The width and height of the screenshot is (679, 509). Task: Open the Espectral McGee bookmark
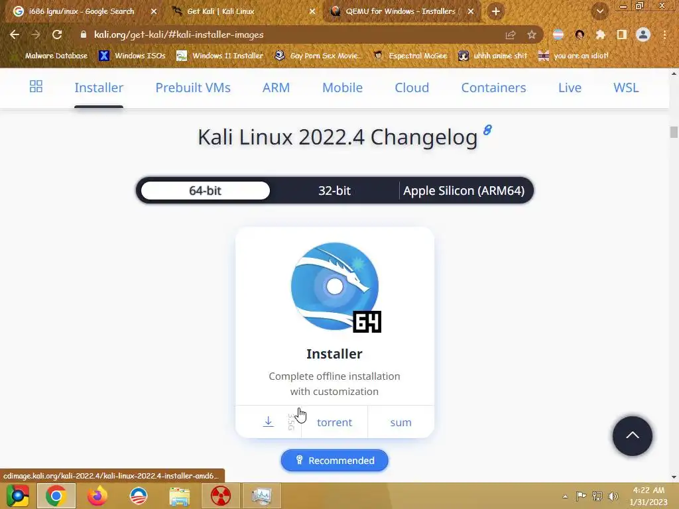coord(410,56)
